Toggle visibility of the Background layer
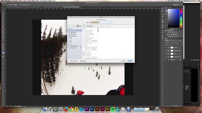Screen dimensions: 202x113 [x=165, y=60]
